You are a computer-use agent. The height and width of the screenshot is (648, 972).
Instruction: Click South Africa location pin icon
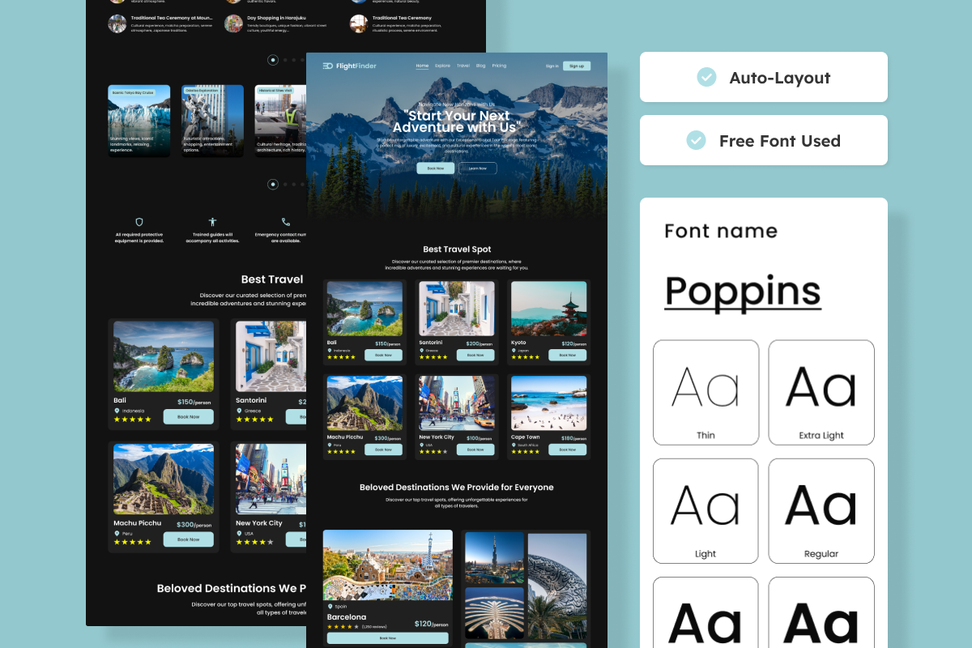(x=514, y=445)
